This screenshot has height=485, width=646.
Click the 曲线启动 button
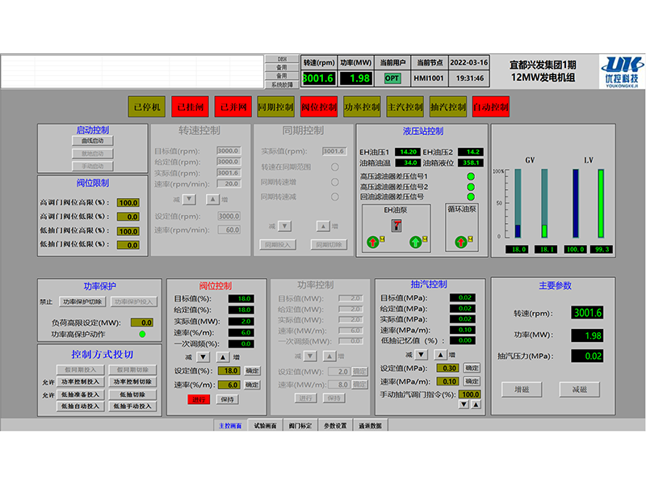click(93, 141)
